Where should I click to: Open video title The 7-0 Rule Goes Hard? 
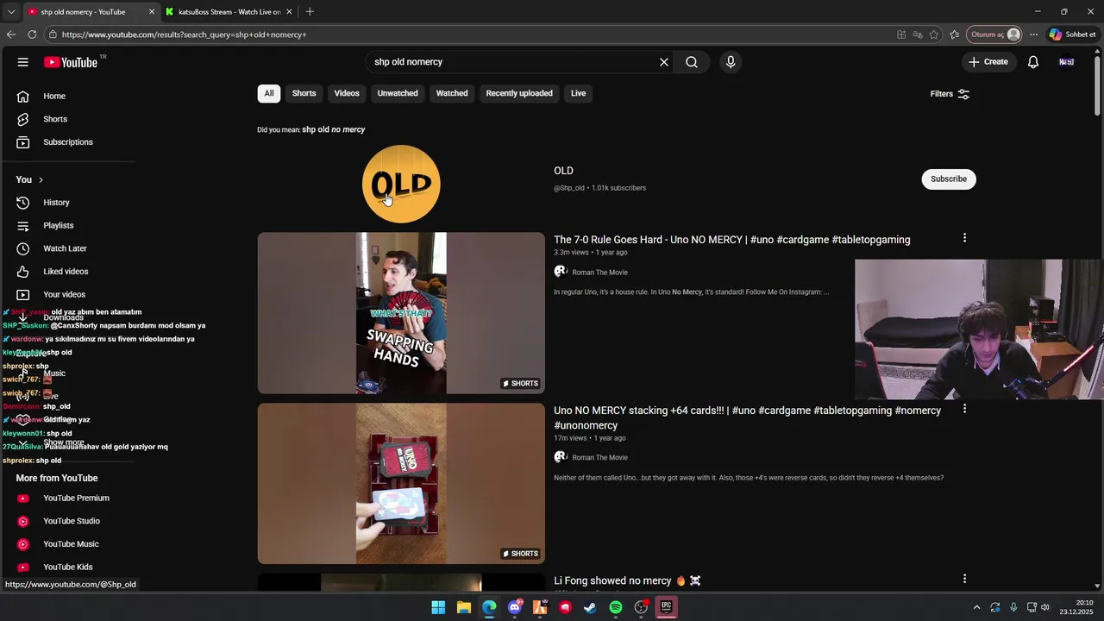(x=731, y=240)
